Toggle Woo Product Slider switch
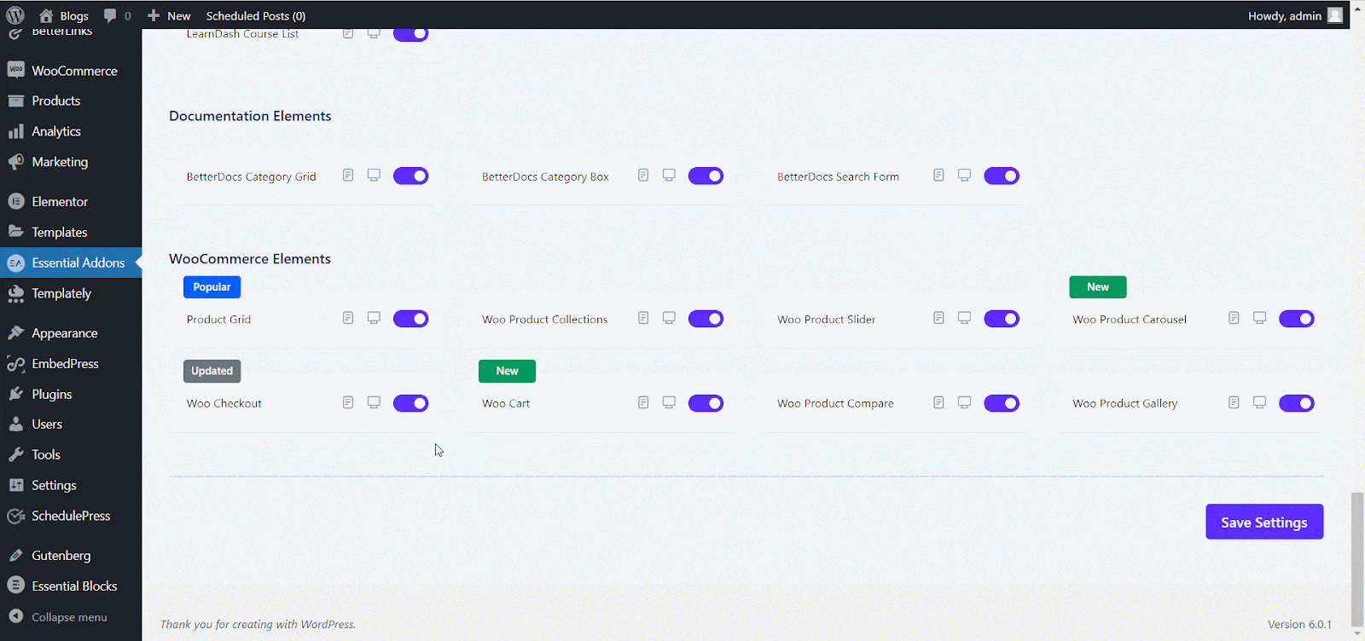 (x=1002, y=319)
